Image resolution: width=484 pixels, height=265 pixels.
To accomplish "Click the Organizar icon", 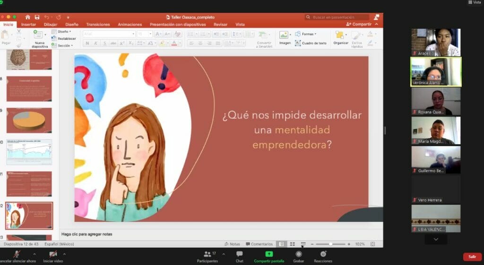I will pos(340,35).
